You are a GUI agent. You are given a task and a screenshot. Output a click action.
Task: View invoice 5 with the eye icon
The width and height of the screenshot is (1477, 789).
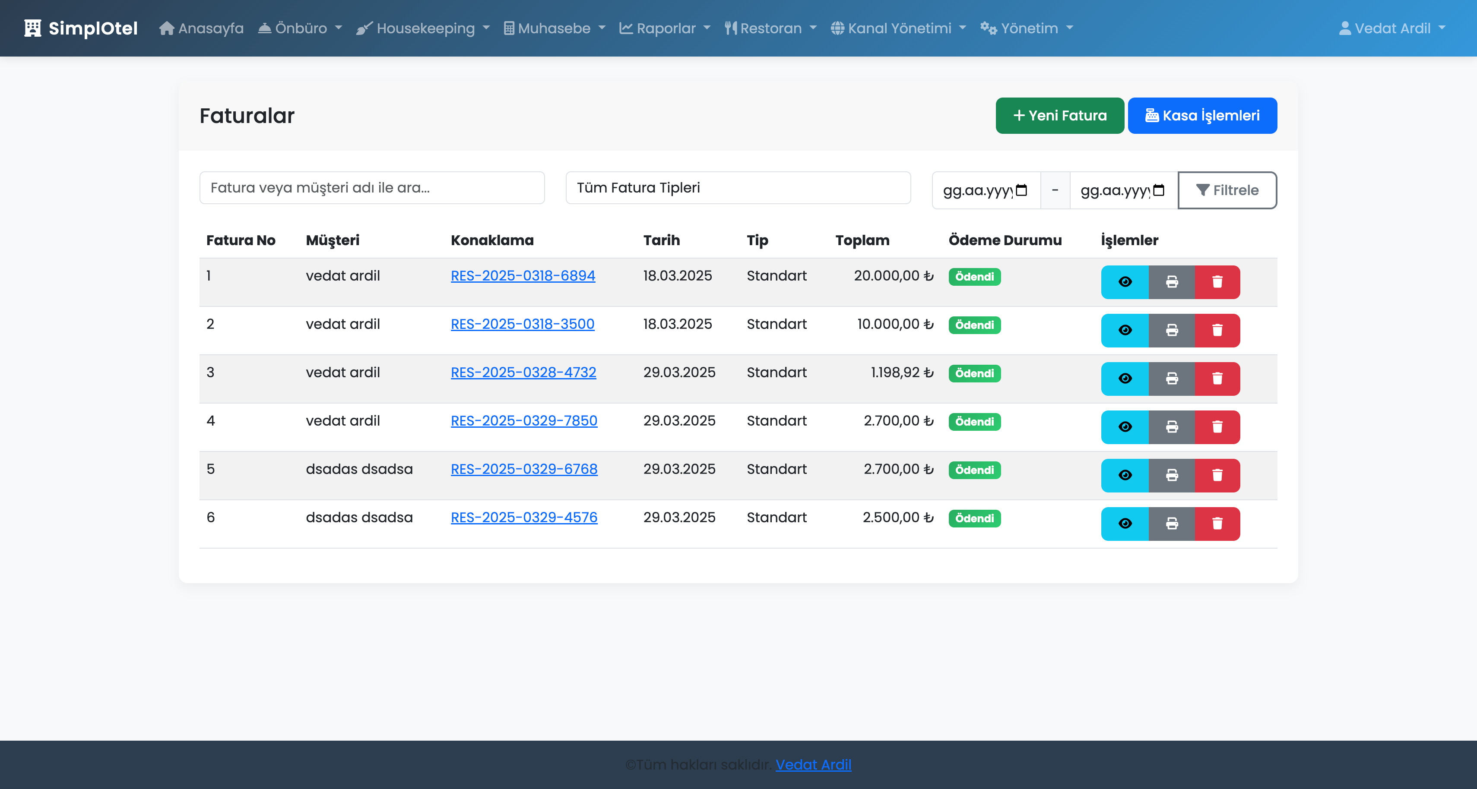[1125, 475]
